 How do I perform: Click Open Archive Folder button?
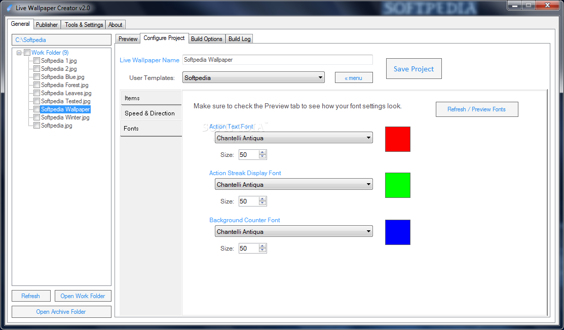coord(61,312)
